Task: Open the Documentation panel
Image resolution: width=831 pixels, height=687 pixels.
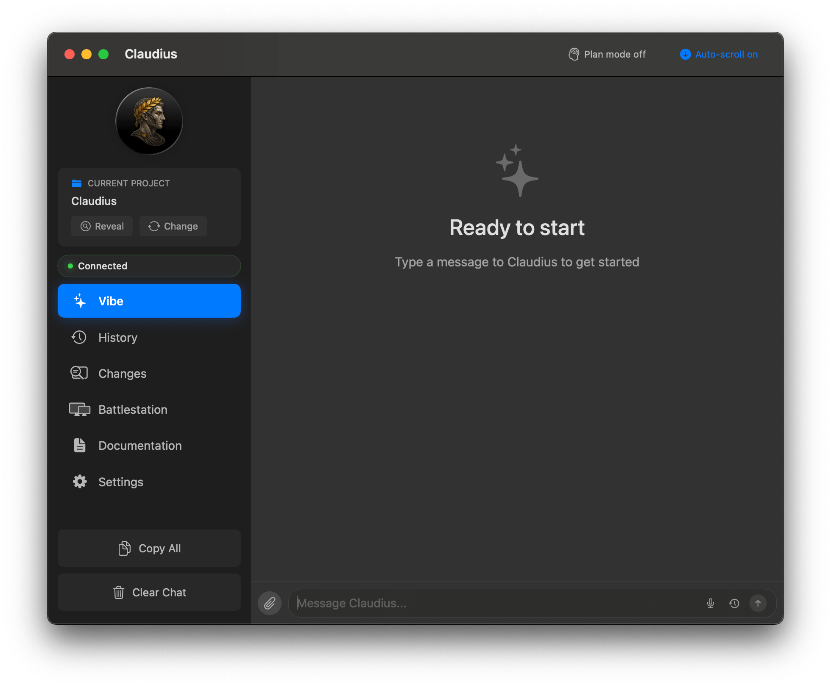Action: click(x=140, y=445)
